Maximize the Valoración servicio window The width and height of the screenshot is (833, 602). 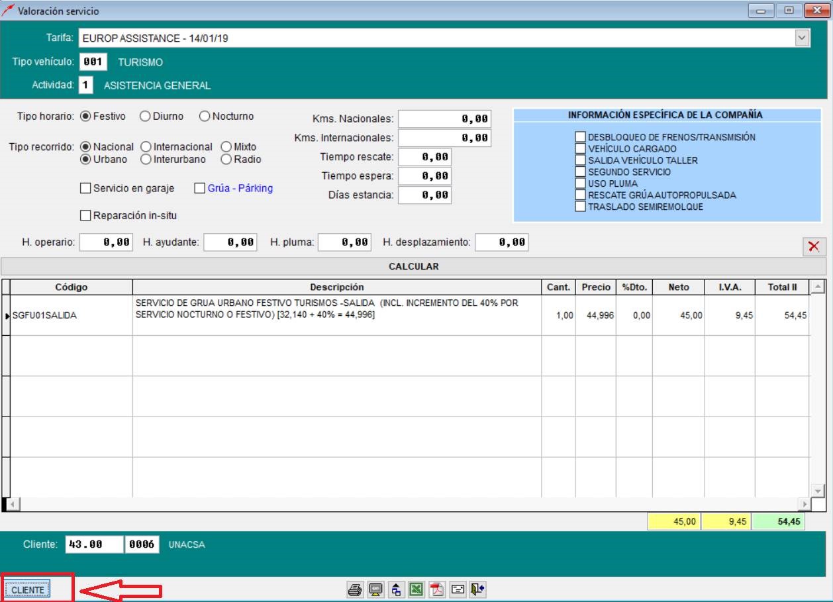coord(788,11)
